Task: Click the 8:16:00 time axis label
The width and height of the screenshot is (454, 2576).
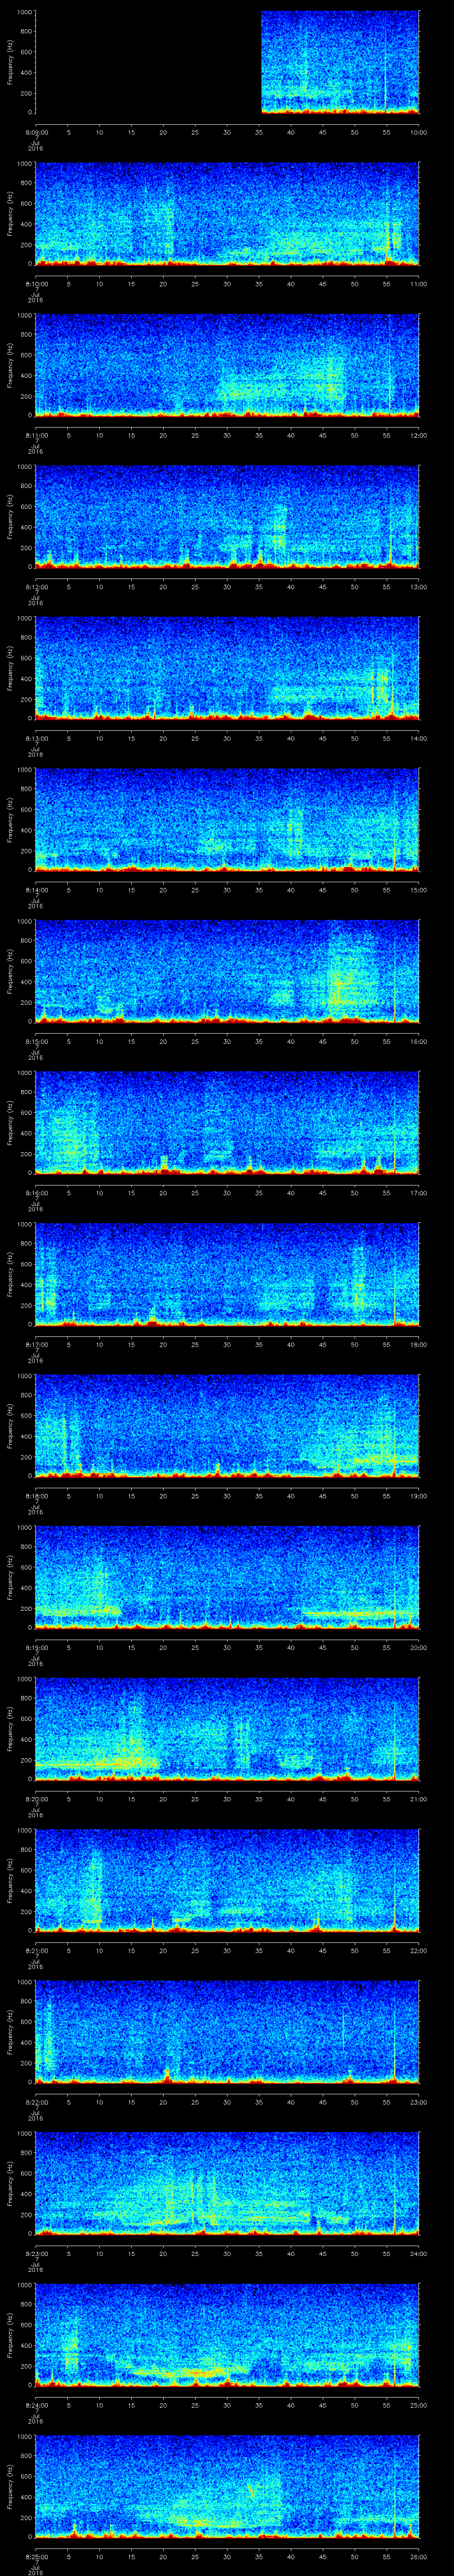Action: [36, 1193]
